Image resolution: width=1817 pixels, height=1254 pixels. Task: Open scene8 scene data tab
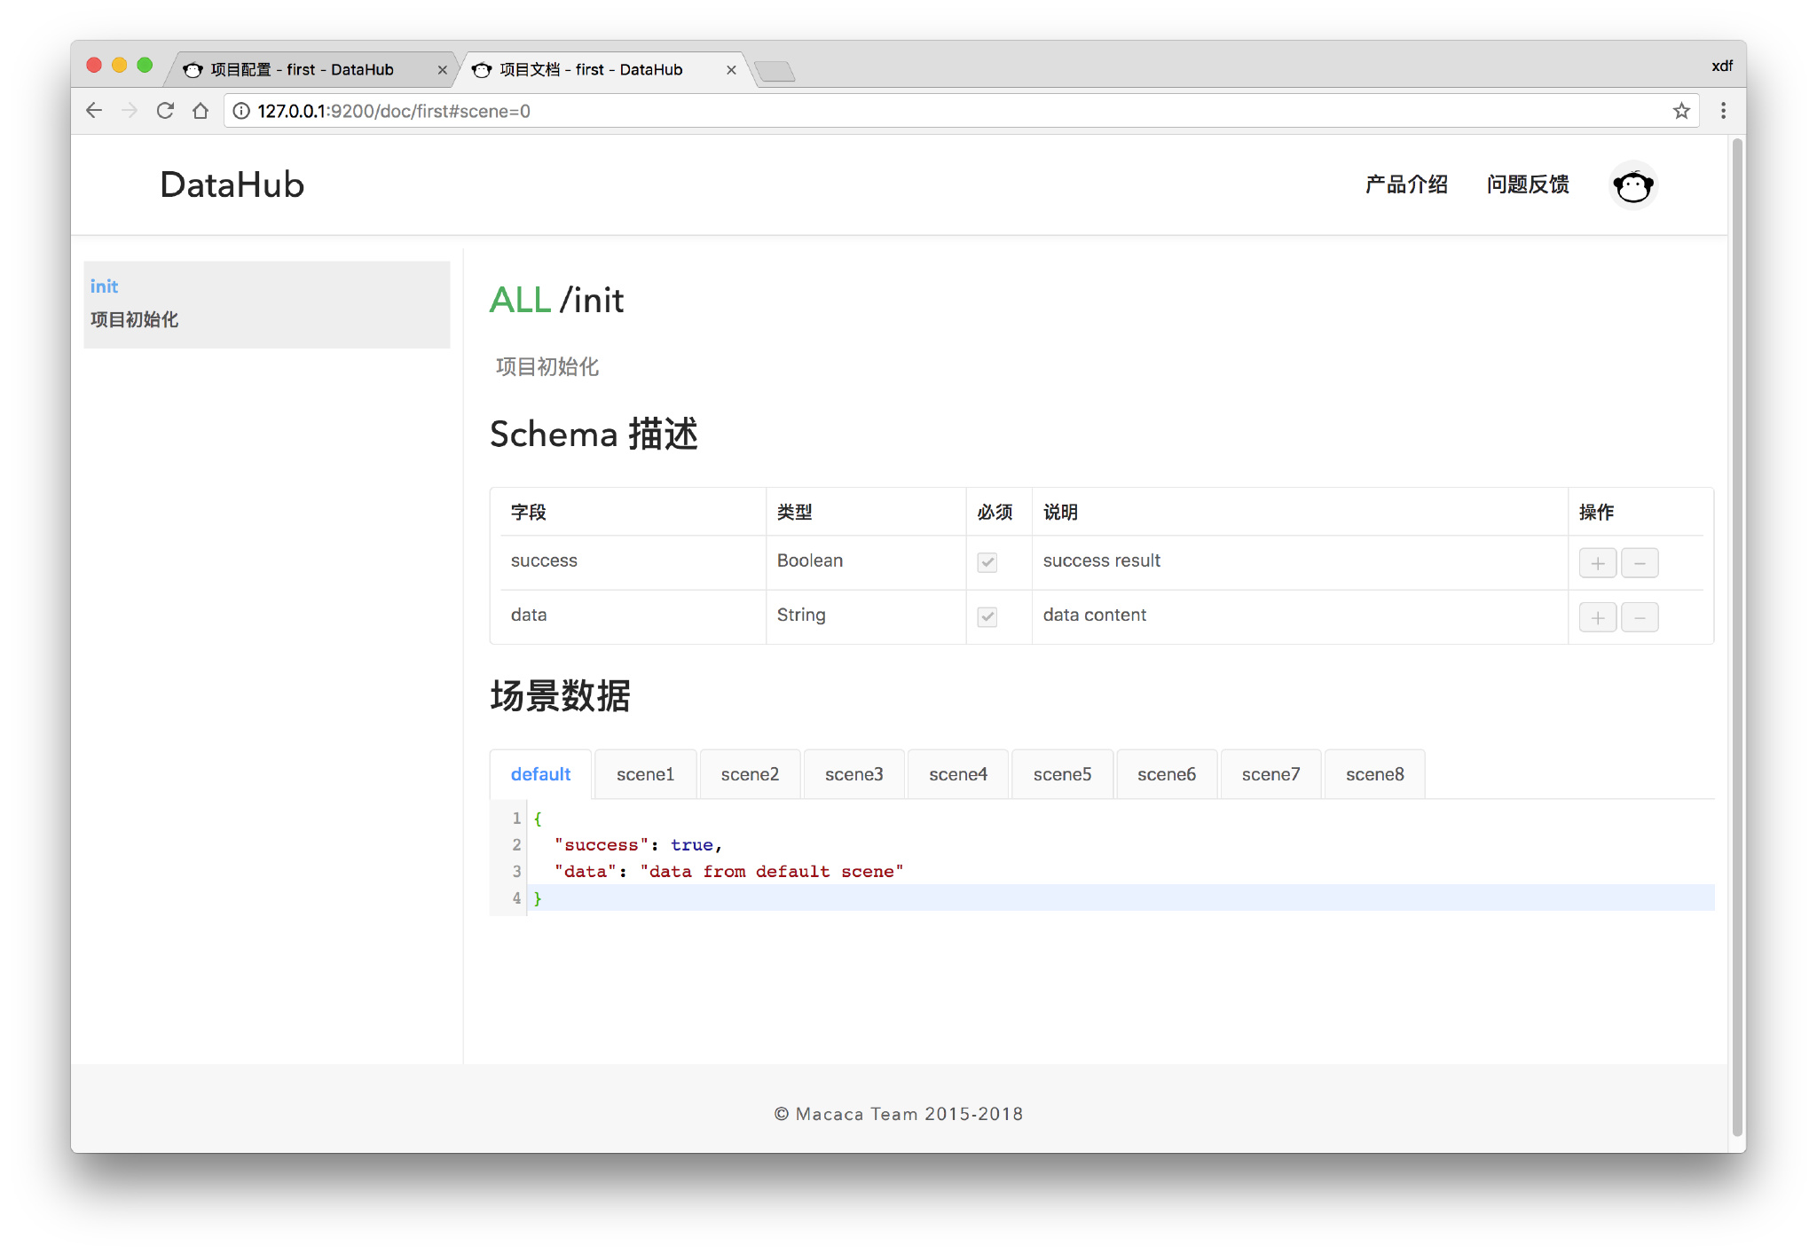point(1374,774)
